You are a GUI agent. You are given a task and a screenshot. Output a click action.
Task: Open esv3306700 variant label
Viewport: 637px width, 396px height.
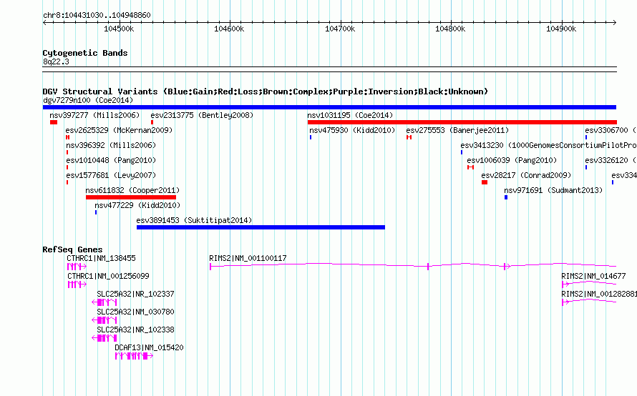[611, 130]
